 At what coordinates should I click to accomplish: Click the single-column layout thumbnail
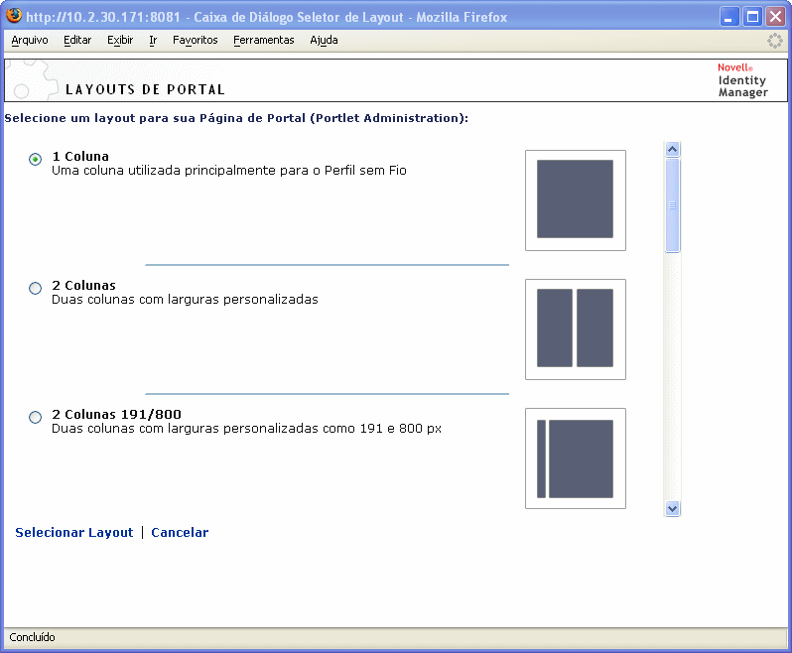click(576, 200)
